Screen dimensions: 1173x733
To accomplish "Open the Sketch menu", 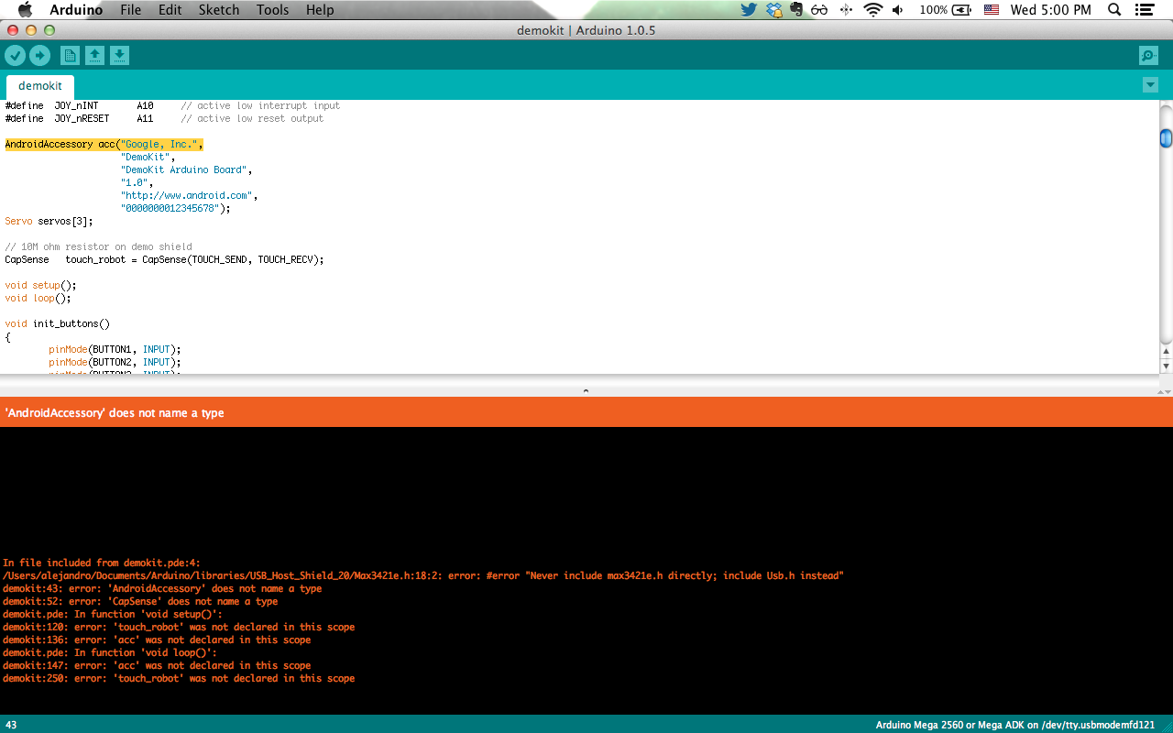I will pyautogui.click(x=219, y=10).
